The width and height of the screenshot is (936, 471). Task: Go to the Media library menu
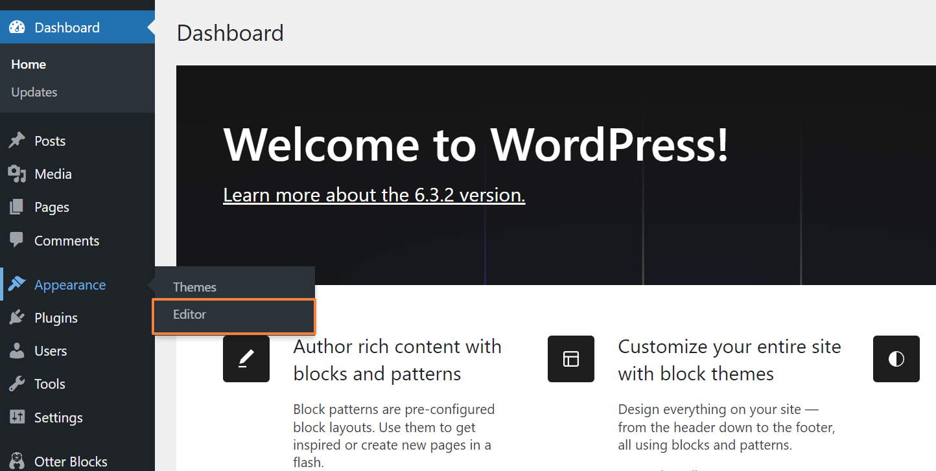click(77, 174)
